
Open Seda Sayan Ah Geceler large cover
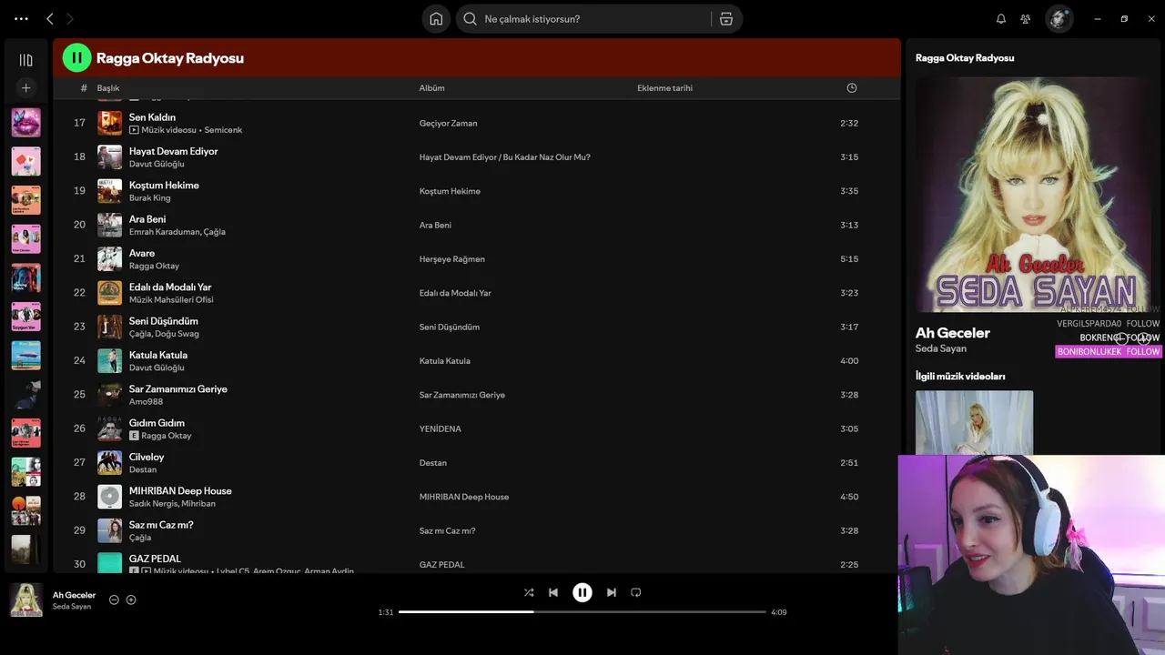[x=1033, y=194]
